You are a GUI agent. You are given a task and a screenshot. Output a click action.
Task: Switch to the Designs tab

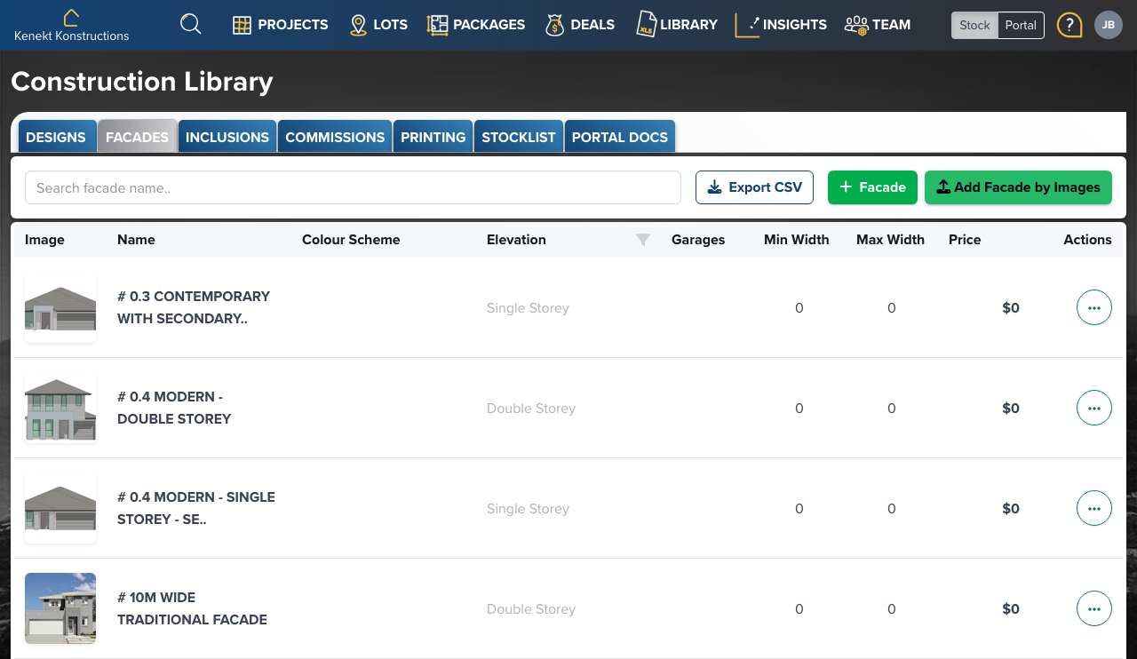pyautogui.click(x=56, y=137)
